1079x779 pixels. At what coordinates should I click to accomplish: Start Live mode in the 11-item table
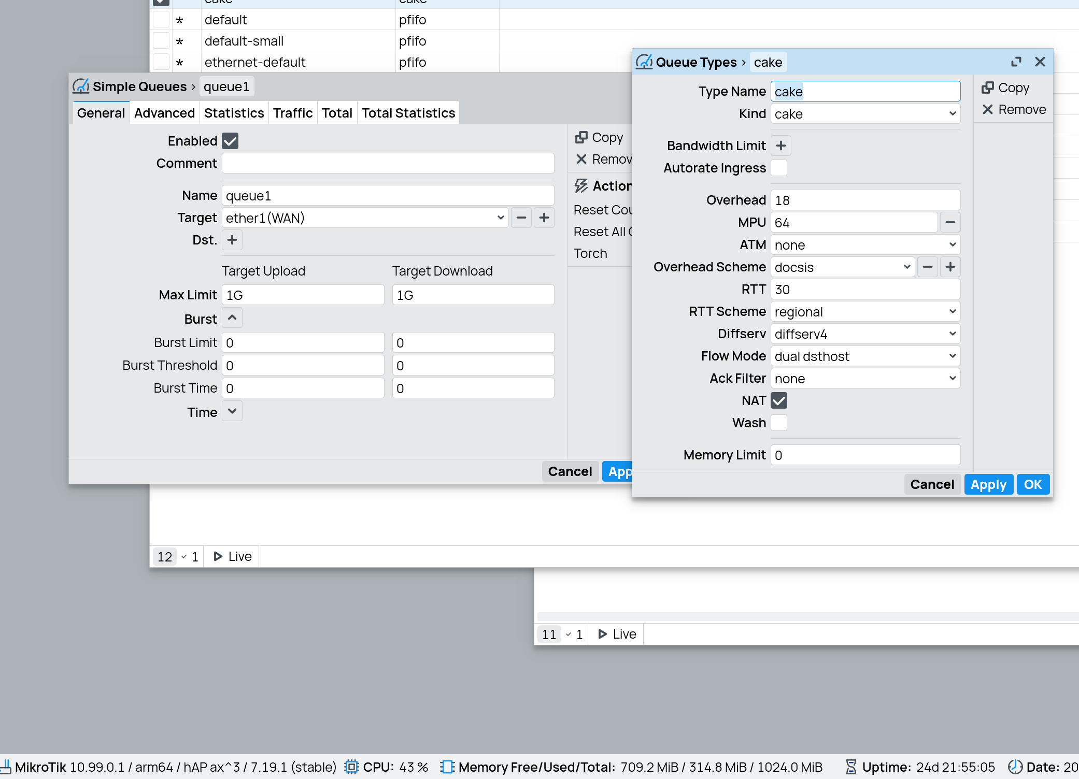[617, 634]
